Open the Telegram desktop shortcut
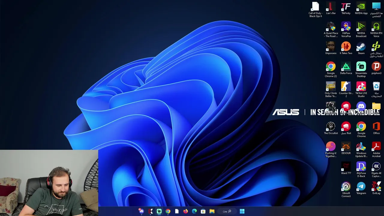The image size is (384, 216). tap(361, 188)
